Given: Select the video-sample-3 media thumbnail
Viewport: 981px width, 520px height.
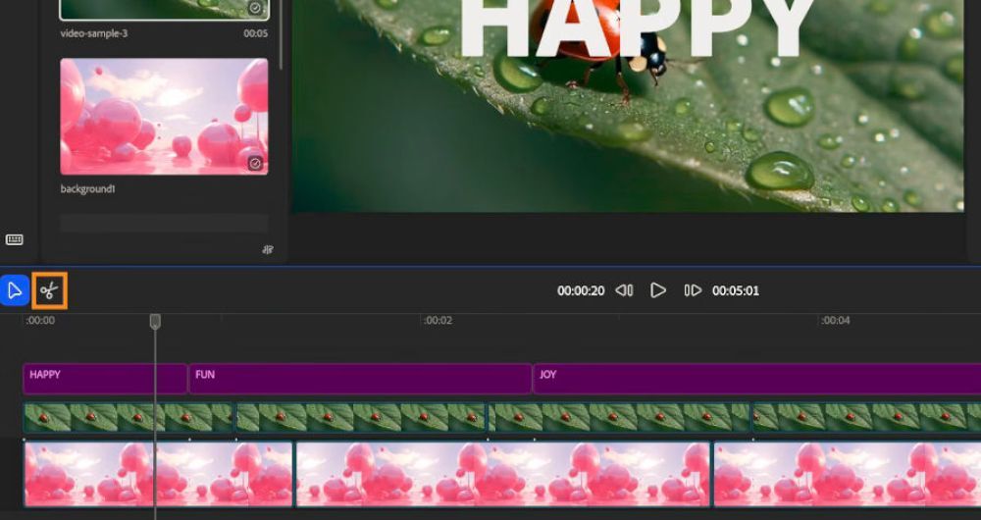Looking at the screenshot, I should click(x=164, y=10).
